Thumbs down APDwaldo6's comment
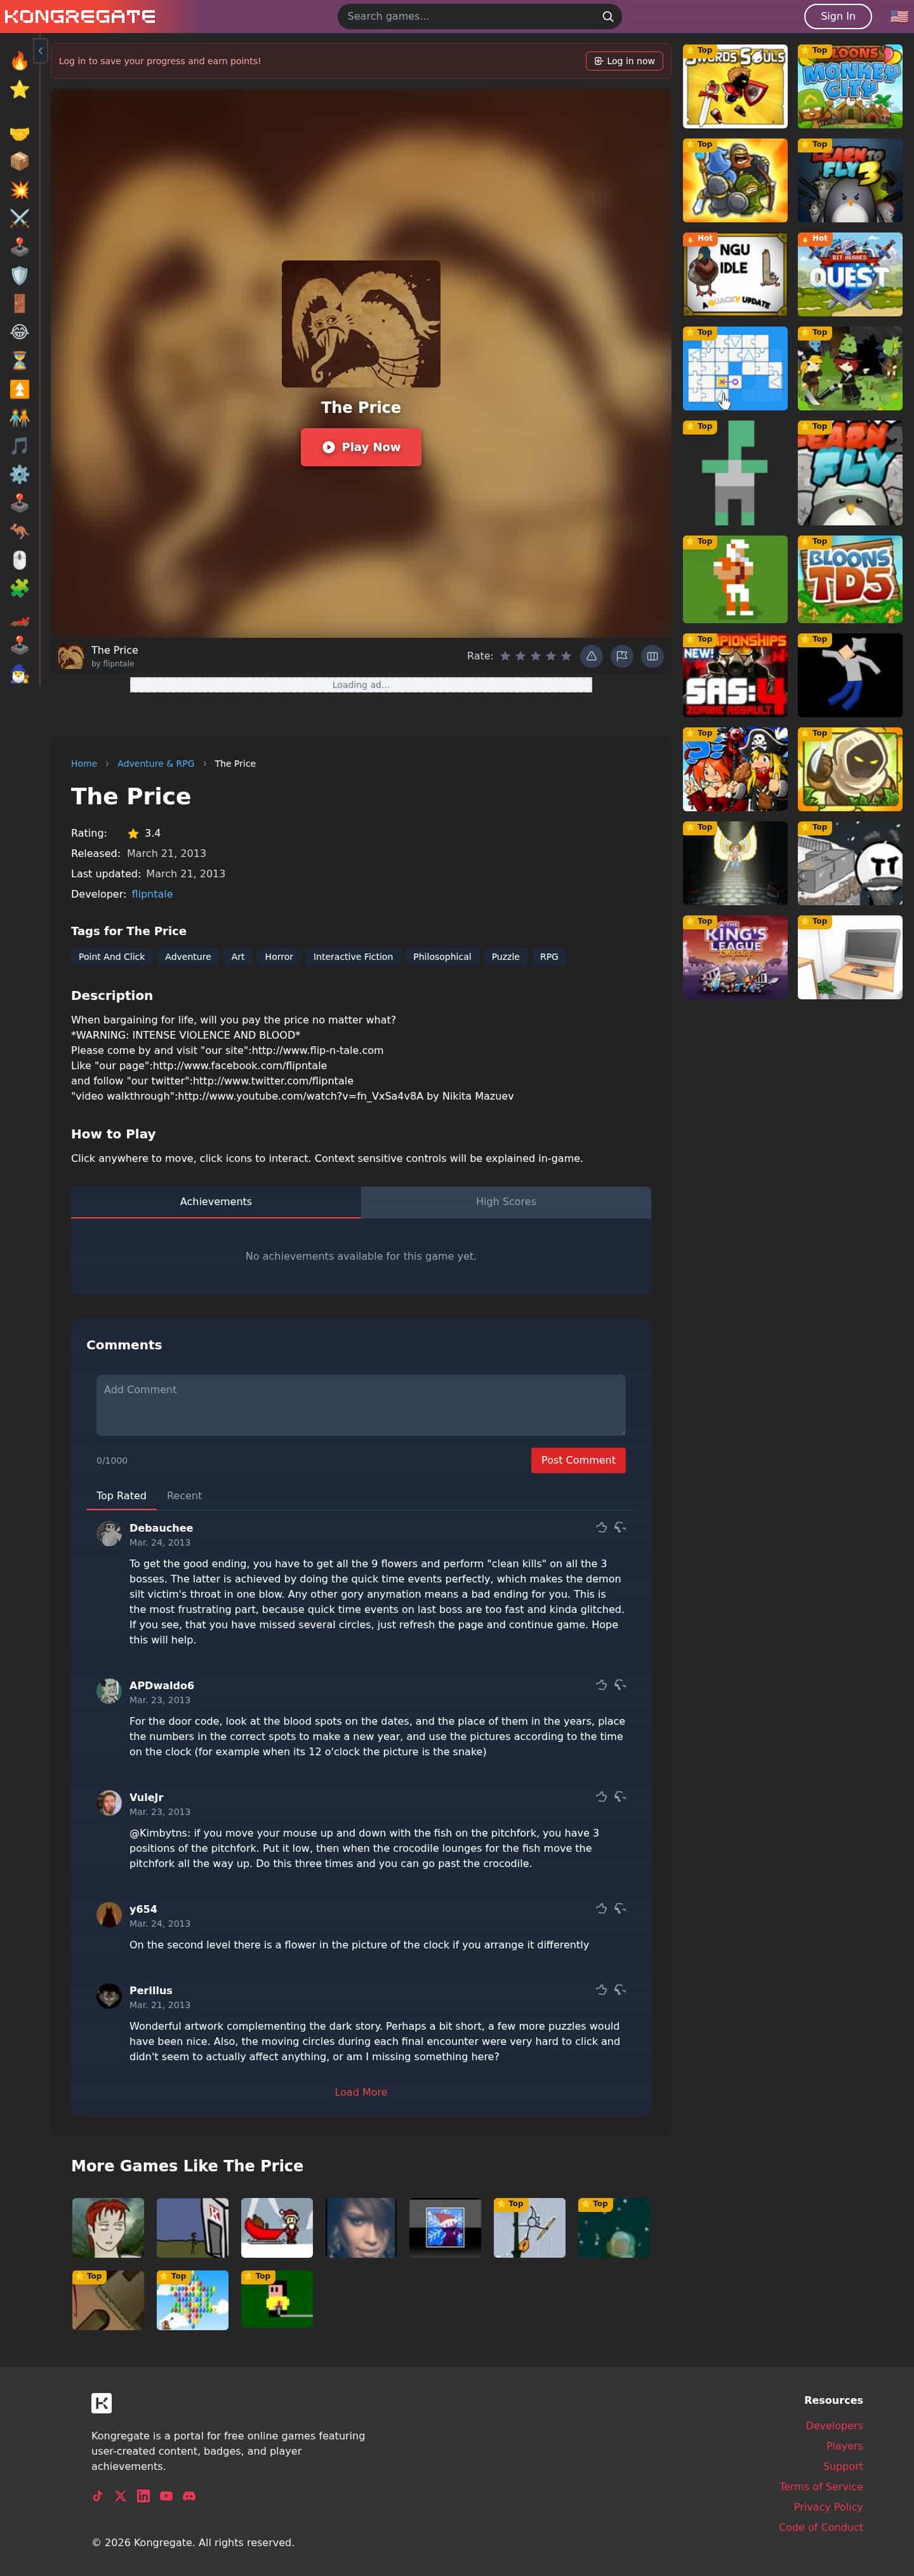Screen dimensions: 914x2576 [620, 1685]
